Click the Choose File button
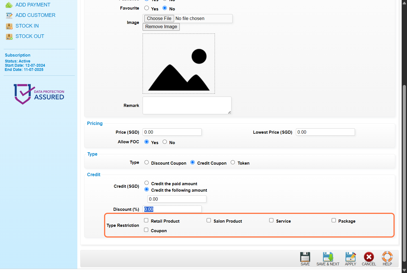 (159, 19)
